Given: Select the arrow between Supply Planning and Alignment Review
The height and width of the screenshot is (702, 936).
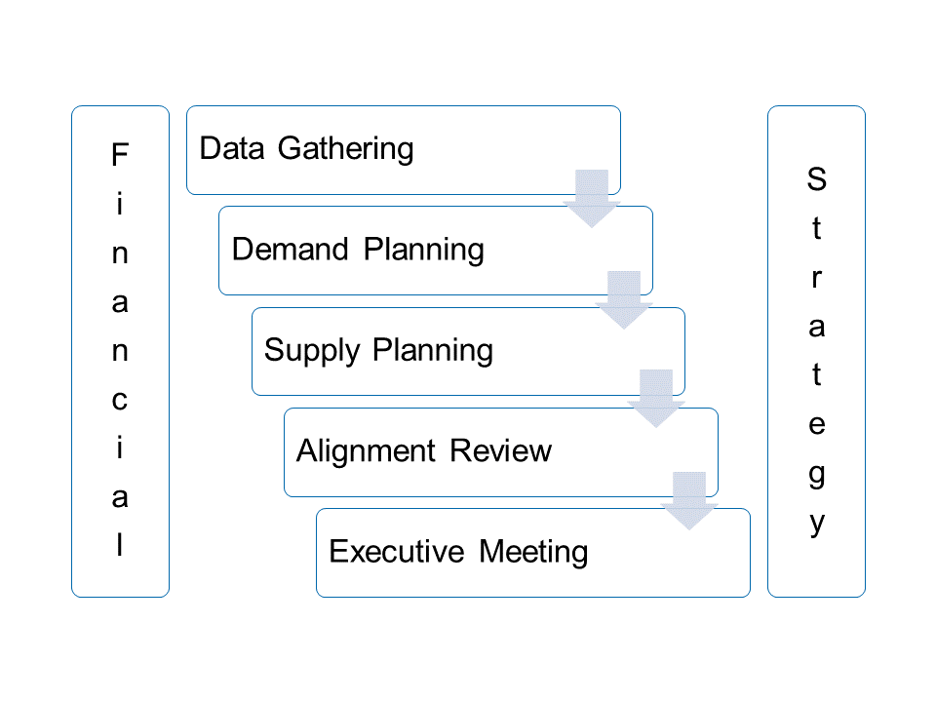Looking at the screenshot, I should (x=656, y=399).
